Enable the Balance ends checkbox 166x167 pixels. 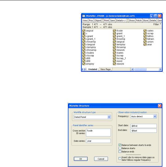(120, 152)
